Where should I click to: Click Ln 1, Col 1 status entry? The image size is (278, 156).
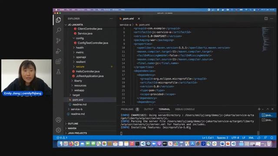tap(208, 138)
